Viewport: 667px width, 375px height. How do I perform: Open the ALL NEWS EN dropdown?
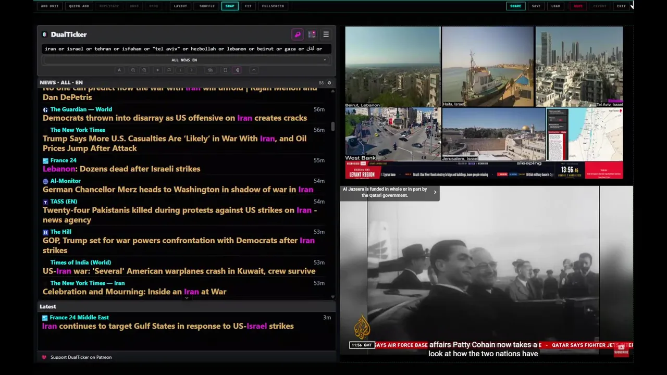coord(186,60)
